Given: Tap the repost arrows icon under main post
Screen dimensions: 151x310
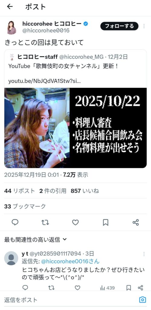Looking at the screenshot, I should tap(45, 223).
